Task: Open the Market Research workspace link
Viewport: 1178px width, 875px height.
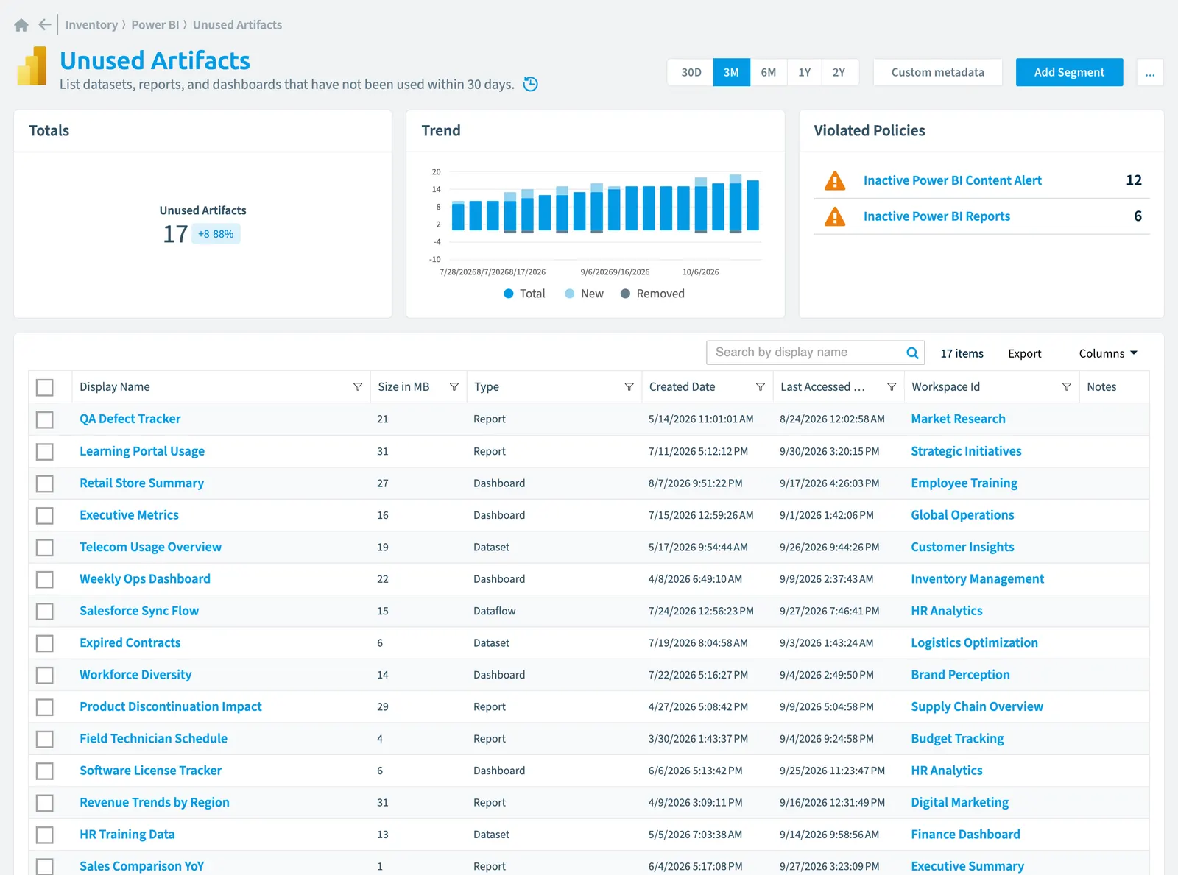Action: (958, 419)
